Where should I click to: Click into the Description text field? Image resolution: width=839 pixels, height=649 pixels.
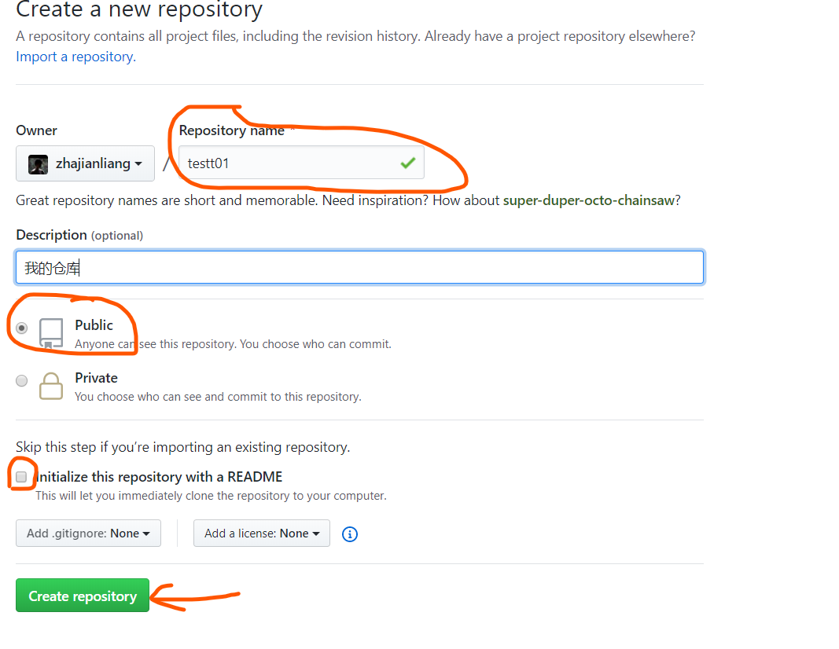(359, 267)
